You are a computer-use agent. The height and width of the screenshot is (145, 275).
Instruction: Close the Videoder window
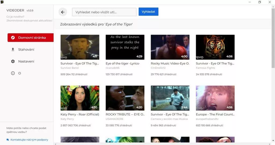pos(270,2)
